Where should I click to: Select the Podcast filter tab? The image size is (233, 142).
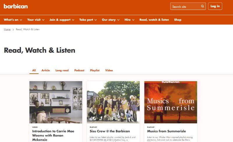coord(79,70)
